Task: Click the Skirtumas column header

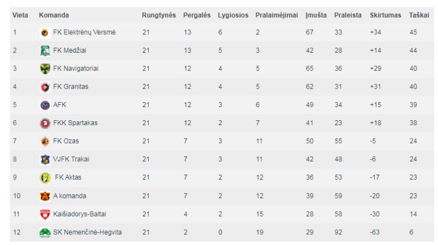Action: tap(385, 15)
